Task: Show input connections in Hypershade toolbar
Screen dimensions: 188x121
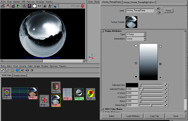Action: (23, 70)
